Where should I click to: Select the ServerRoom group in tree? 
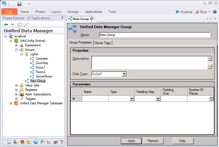point(44,76)
